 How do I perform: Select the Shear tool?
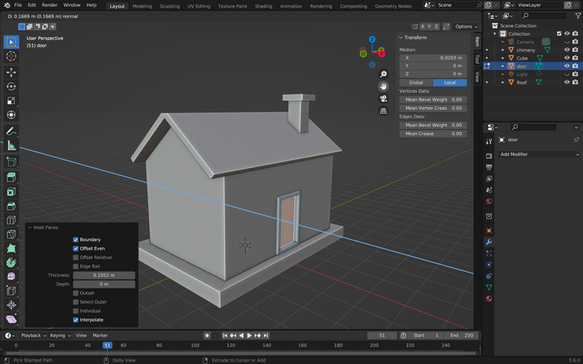(11, 318)
